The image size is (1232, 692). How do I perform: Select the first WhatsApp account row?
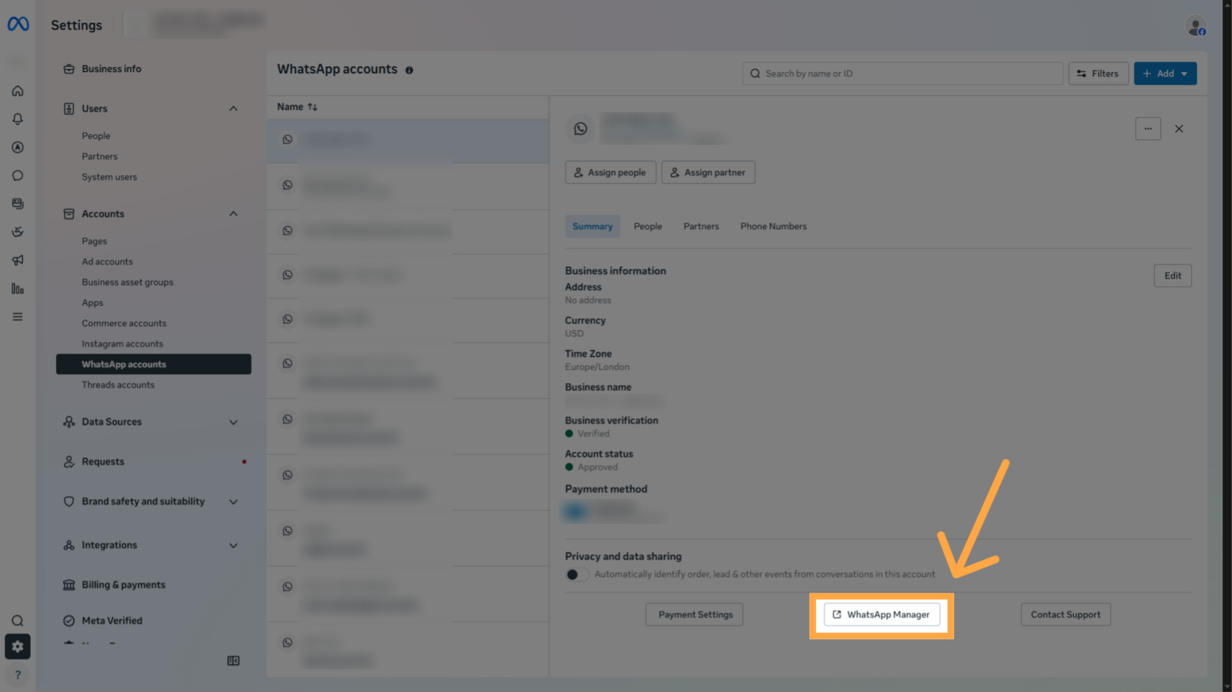408,140
